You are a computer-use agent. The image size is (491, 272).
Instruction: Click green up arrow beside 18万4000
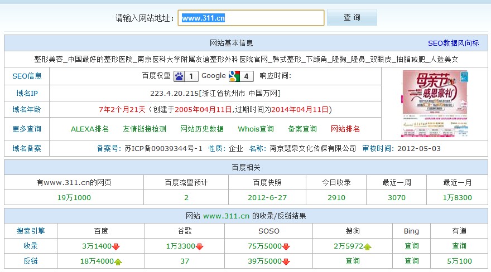[x=118, y=261]
